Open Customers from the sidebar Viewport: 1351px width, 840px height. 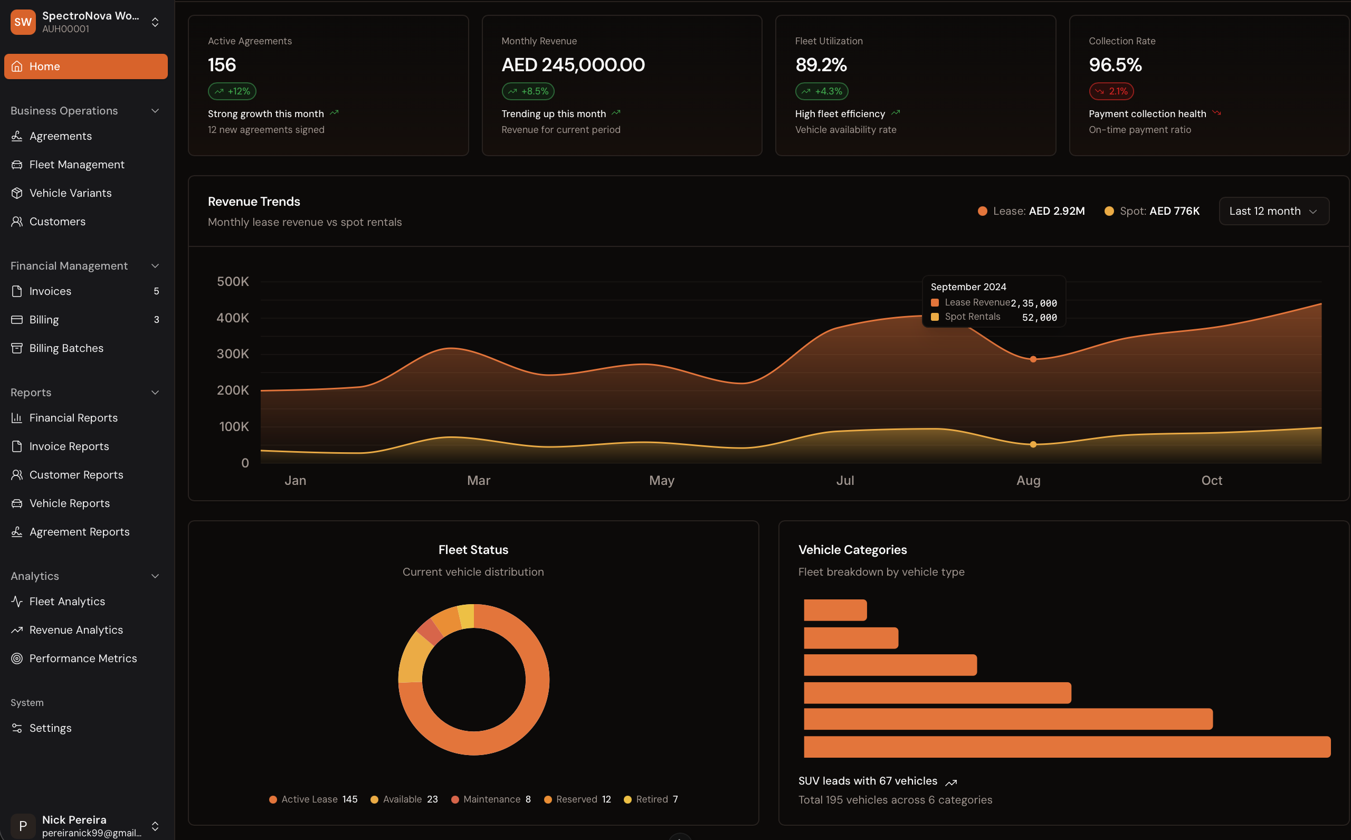[x=57, y=221]
